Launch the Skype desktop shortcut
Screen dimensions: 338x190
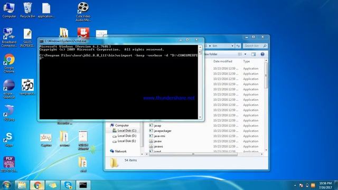[9, 139]
